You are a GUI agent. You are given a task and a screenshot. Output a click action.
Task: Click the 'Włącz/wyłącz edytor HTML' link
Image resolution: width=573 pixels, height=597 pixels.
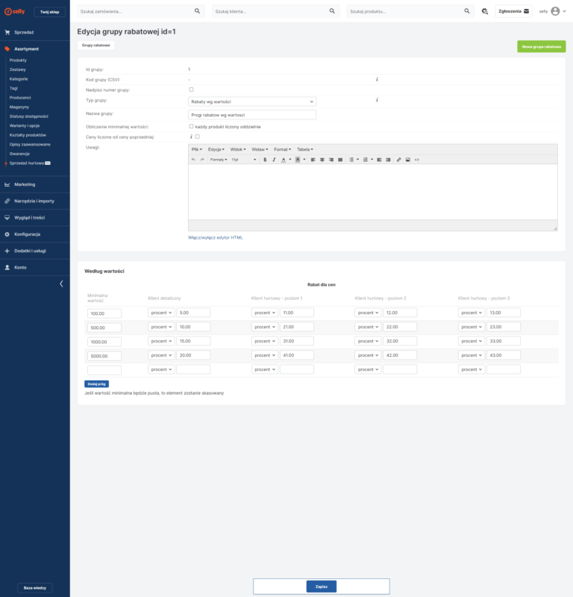pos(215,237)
